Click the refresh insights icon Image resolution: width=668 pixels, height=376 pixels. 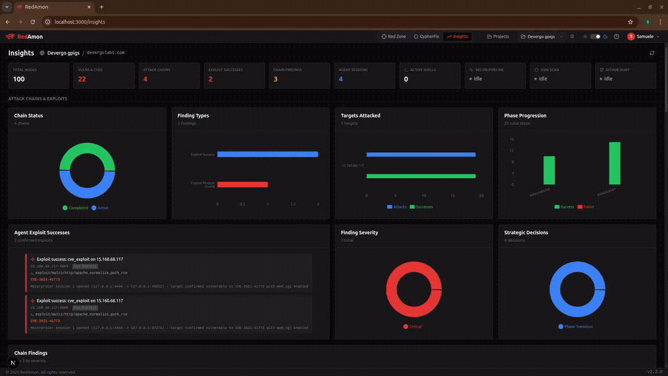651,53
